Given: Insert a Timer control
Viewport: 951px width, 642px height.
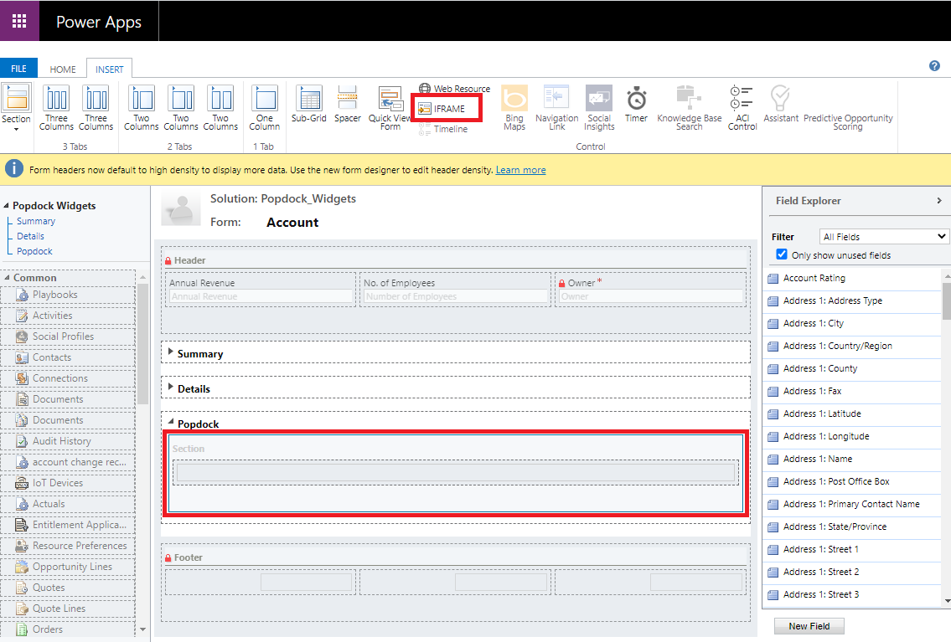Looking at the screenshot, I should [x=636, y=104].
